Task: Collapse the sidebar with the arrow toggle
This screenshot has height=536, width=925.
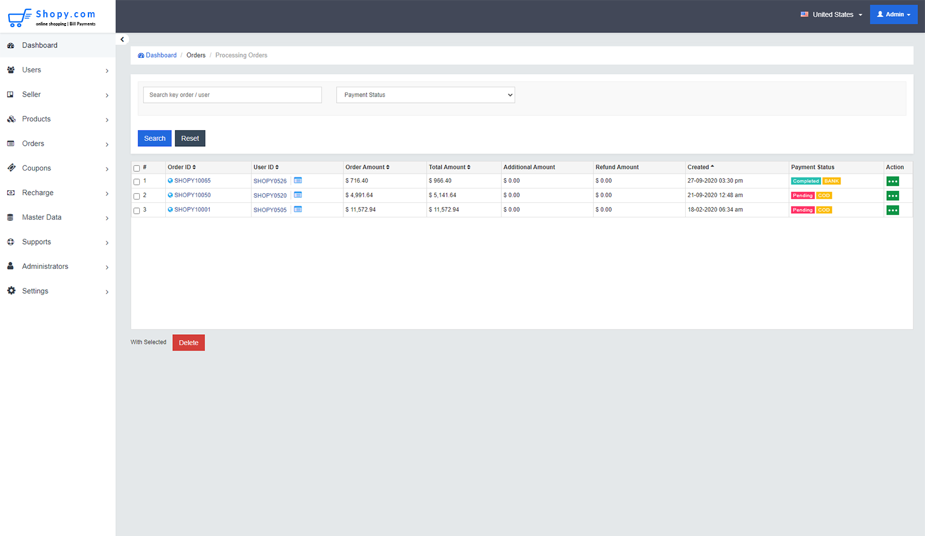Action: [x=122, y=39]
